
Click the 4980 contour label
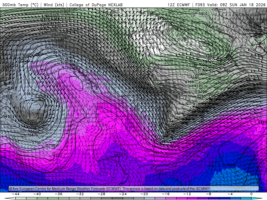[151, 13]
